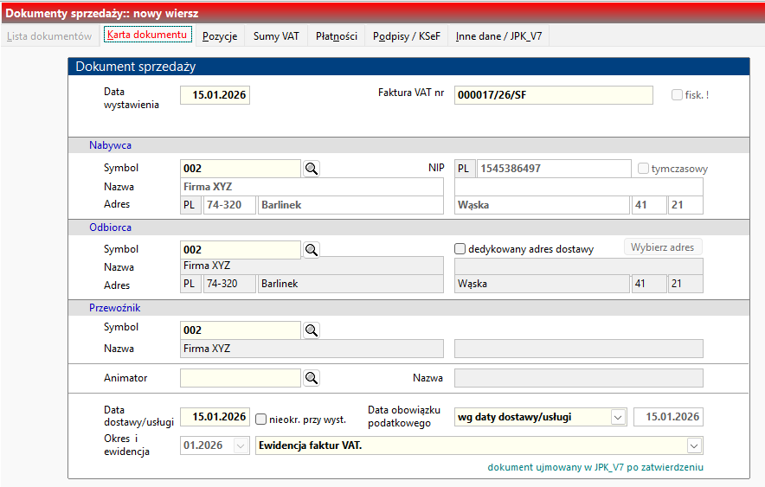Click the Faktura VAT number field
This screenshot has width=765, height=487.
[553, 95]
